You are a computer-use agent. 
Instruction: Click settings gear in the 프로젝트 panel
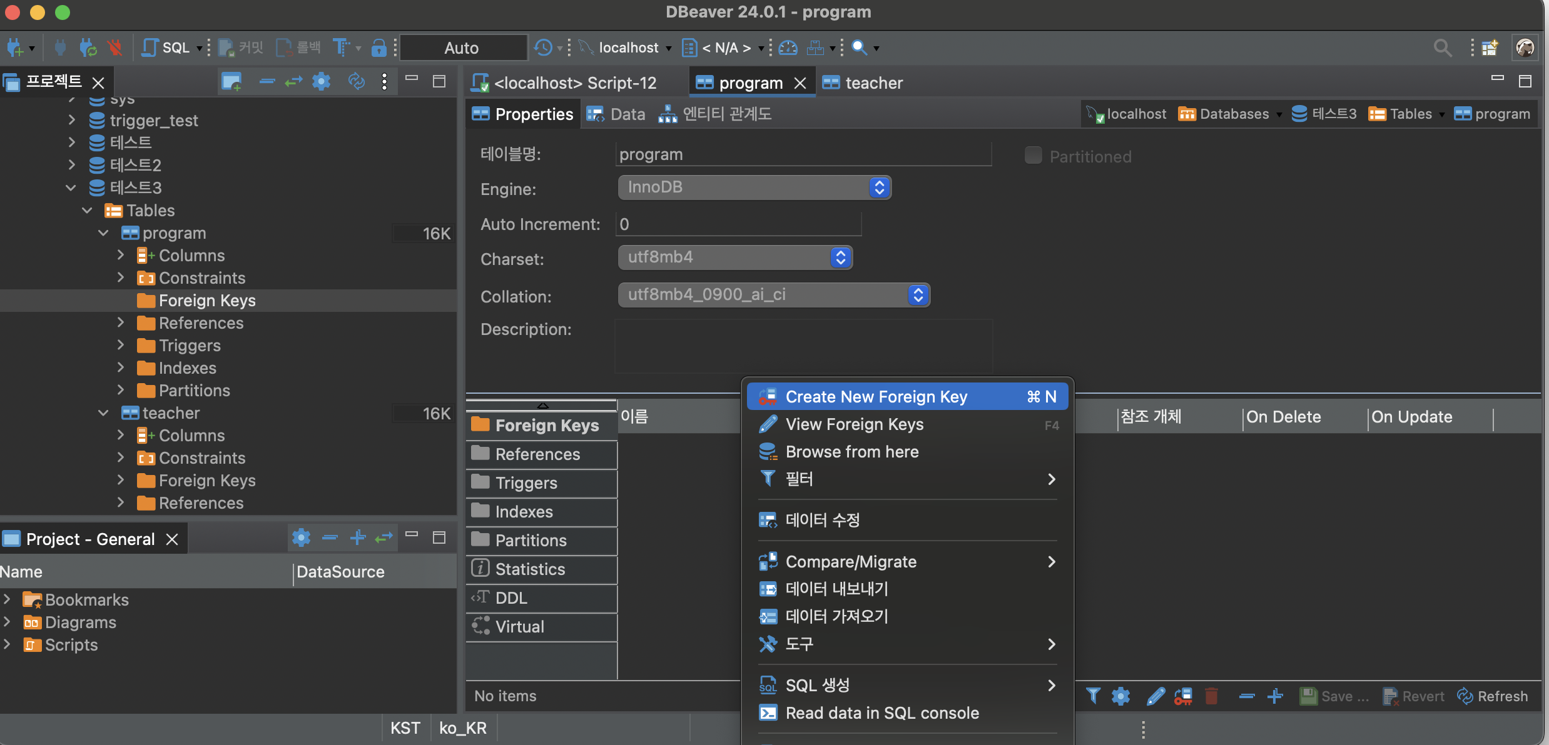point(322,82)
